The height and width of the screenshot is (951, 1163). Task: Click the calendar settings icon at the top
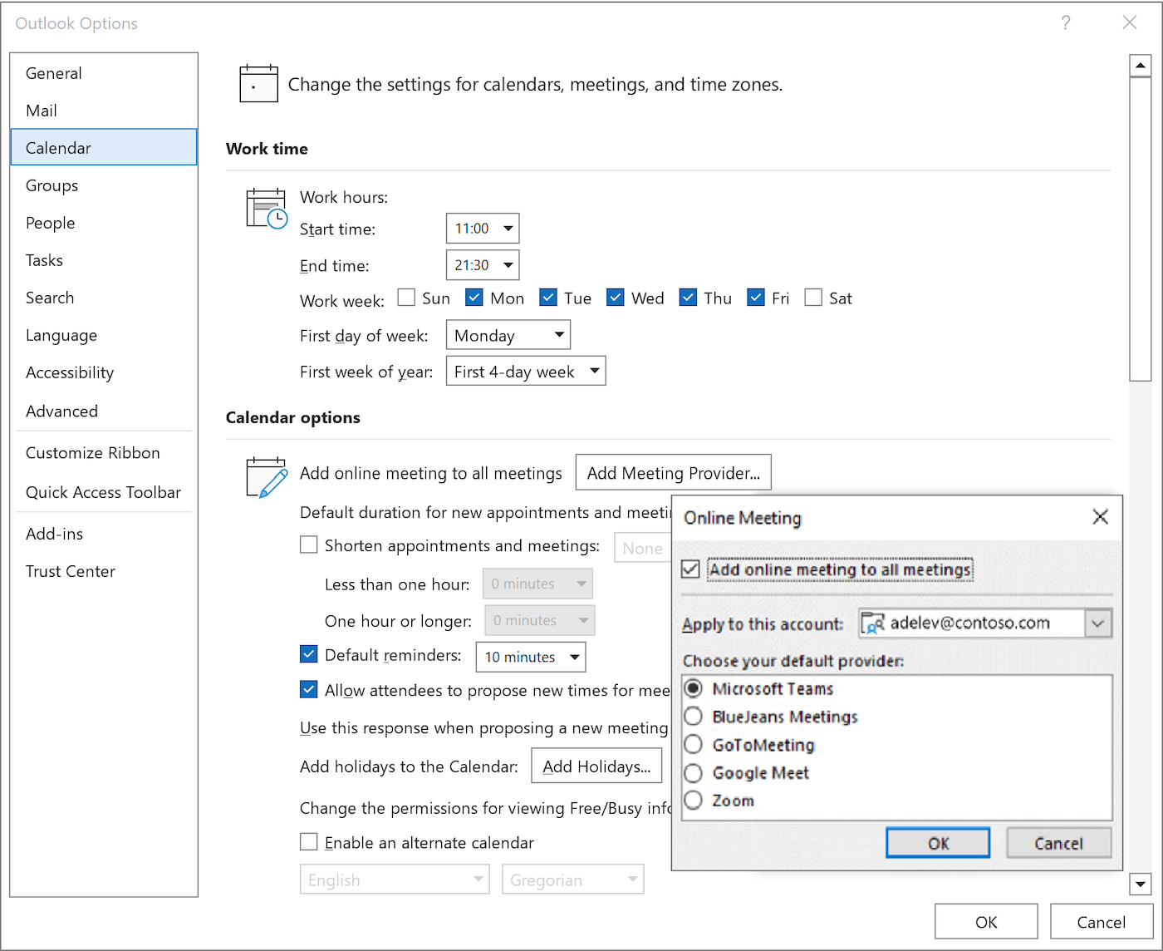coord(258,83)
